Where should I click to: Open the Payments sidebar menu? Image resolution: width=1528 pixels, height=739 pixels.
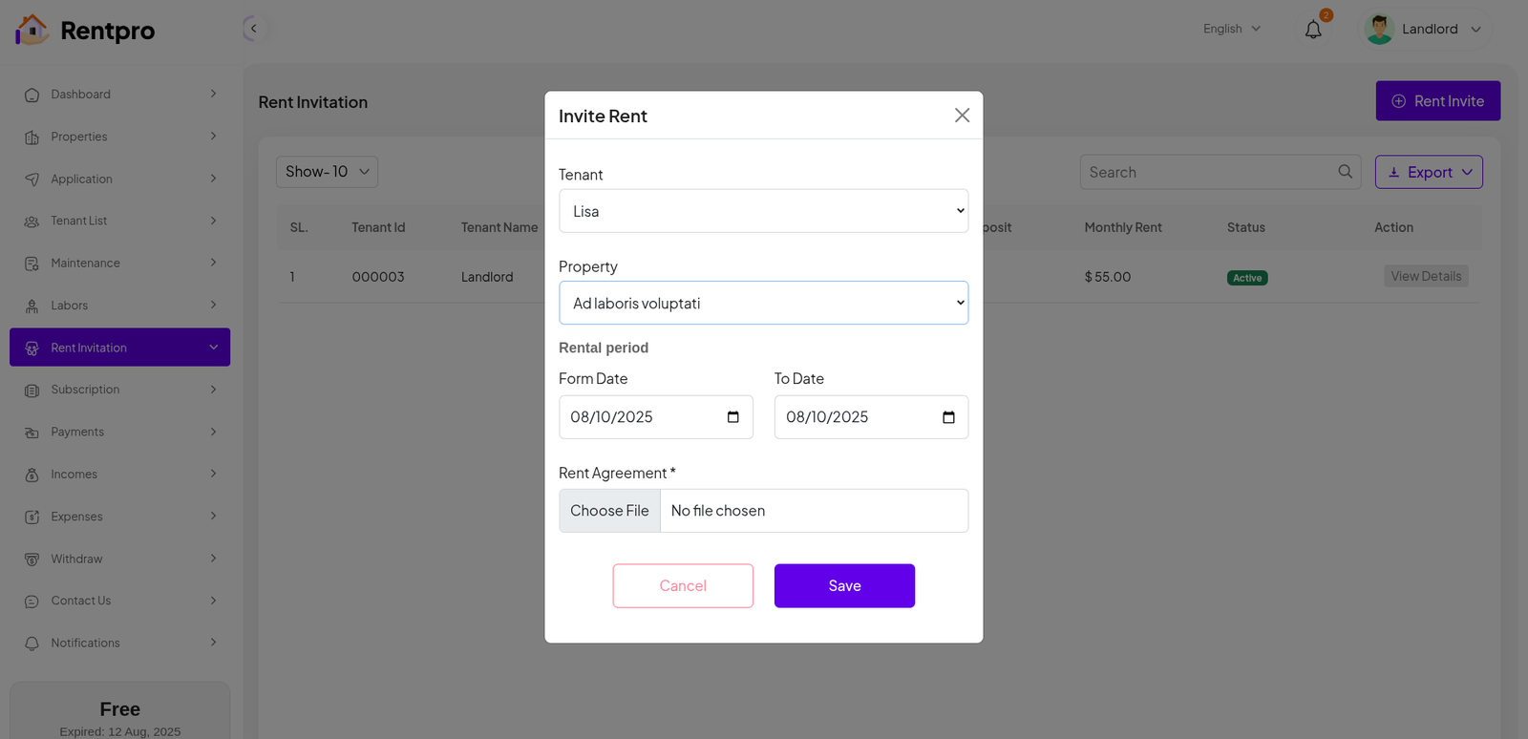[x=77, y=432]
